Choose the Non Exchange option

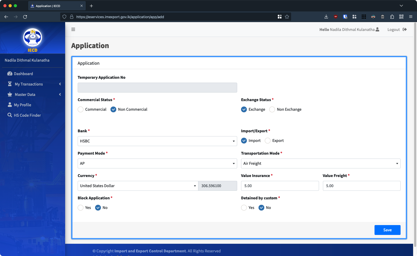(272, 109)
